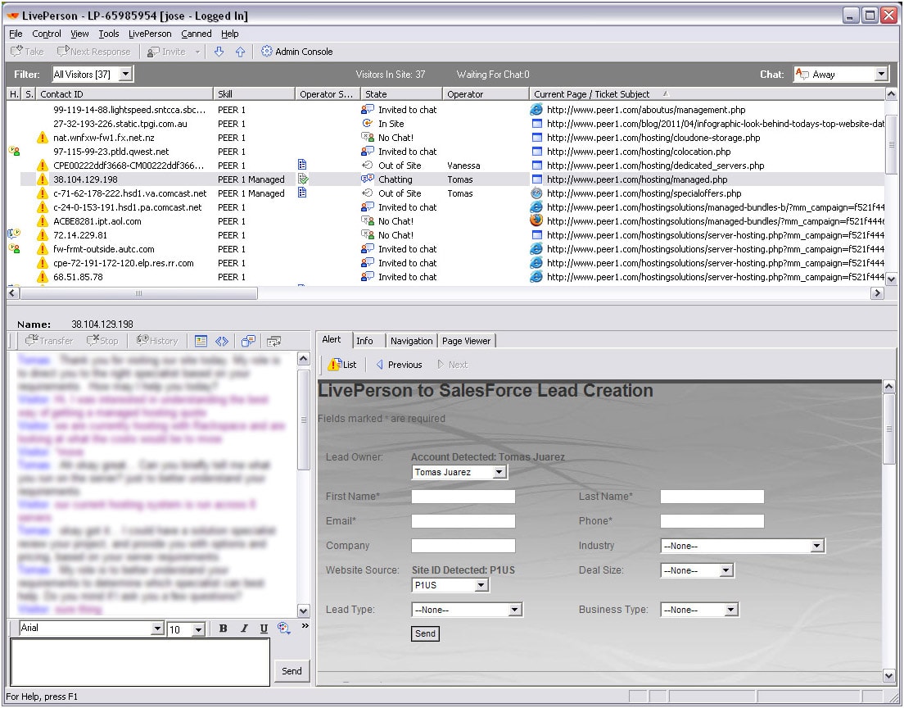Click the Stop chat button
The height and width of the screenshot is (708, 904).
click(x=102, y=340)
